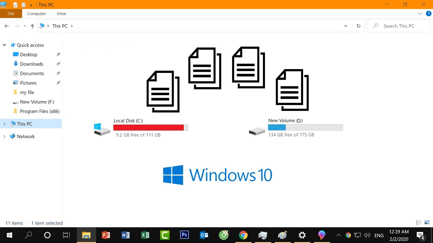This screenshot has width=433, height=243.
Task: Open Downloads in the navigation pane
Action: [x=31, y=64]
